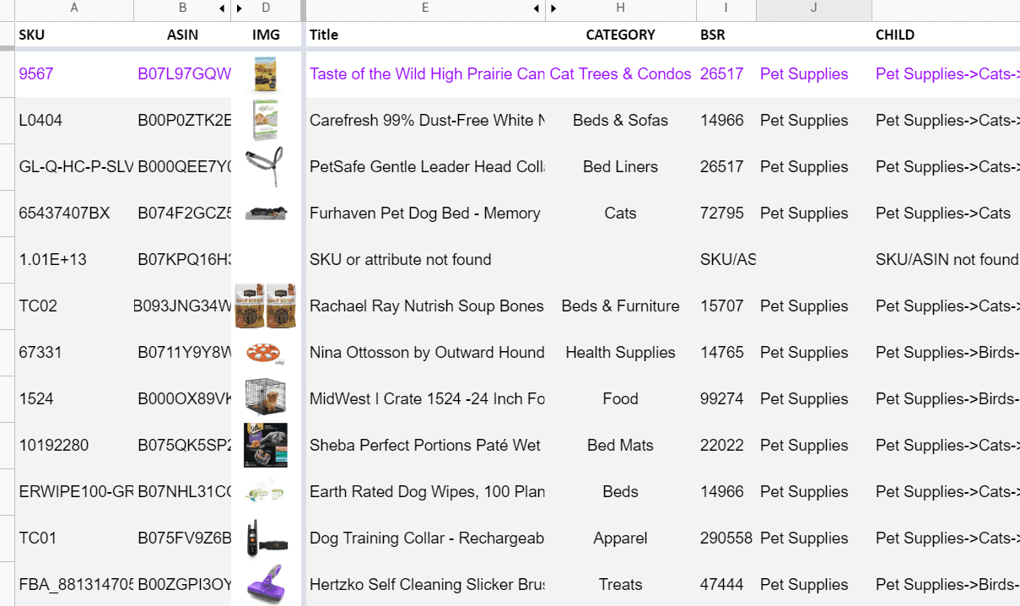Click the left collapse arrow on column B header
This screenshot has width=1020, height=606.
click(221, 8)
